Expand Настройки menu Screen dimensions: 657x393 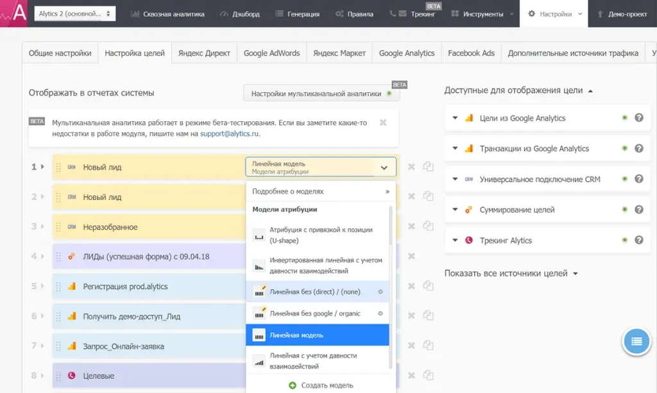(554, 14)
